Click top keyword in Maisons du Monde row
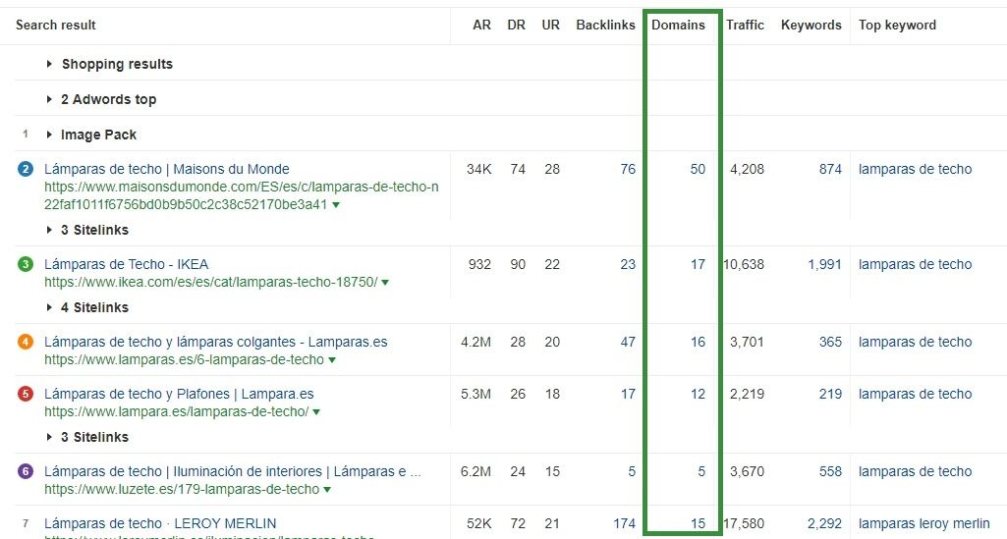Image resolution: width=1007 pixels, height=539 pixels. (x=916, y=170)
